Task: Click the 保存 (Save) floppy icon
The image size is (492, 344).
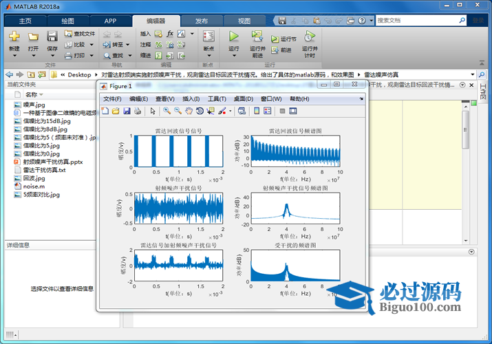Action: [x=52, y=36]
